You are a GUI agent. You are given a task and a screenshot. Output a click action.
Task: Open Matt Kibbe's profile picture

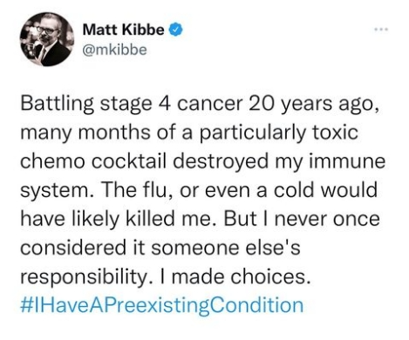(47, 39)
